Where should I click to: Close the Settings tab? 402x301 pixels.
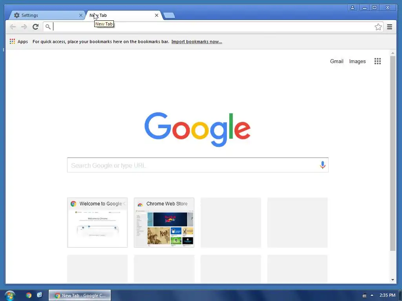click(x=81, y=15)
